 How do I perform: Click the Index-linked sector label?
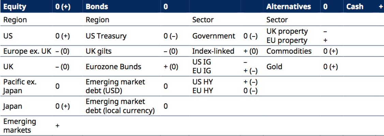pos(213,51)
